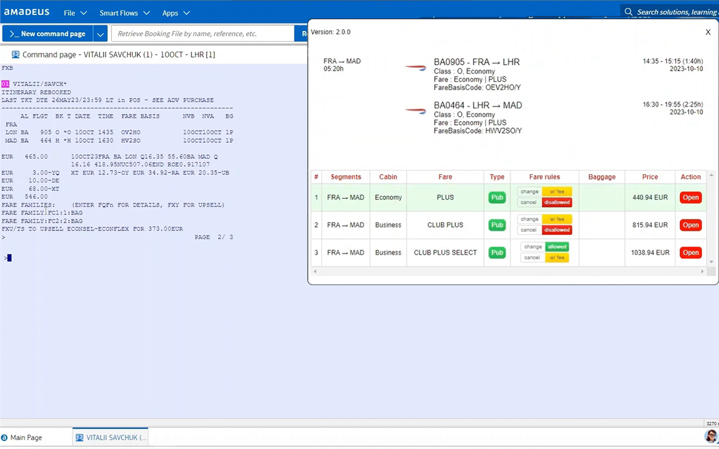Click the Fare column header

point(445,177)
